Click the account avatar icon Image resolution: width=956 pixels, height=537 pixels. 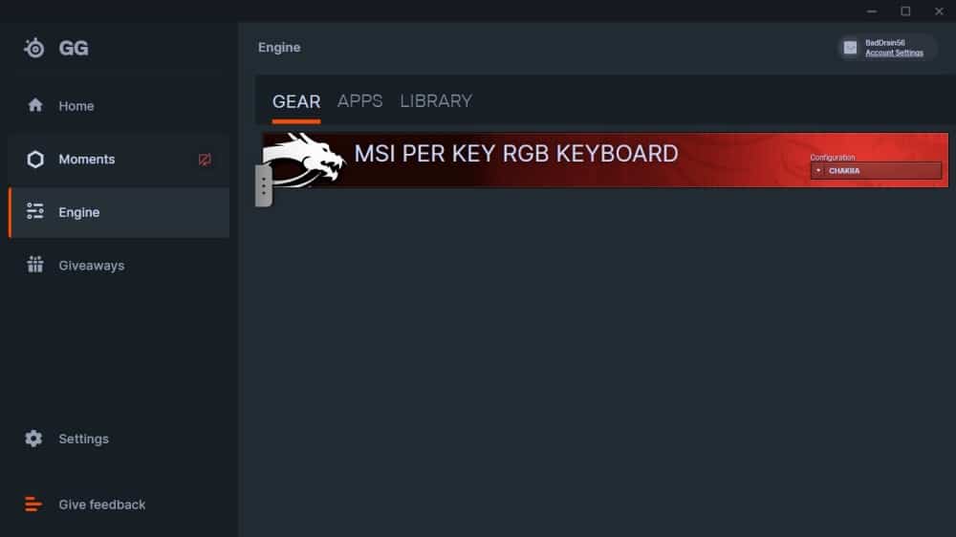click(850, 48)
